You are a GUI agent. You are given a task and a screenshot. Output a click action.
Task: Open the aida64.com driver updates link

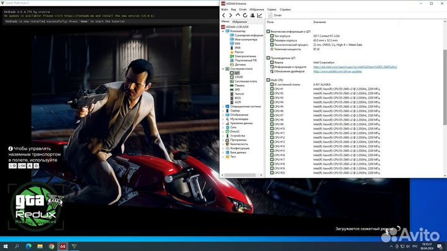pyautogui.click(x=338, y=71)
